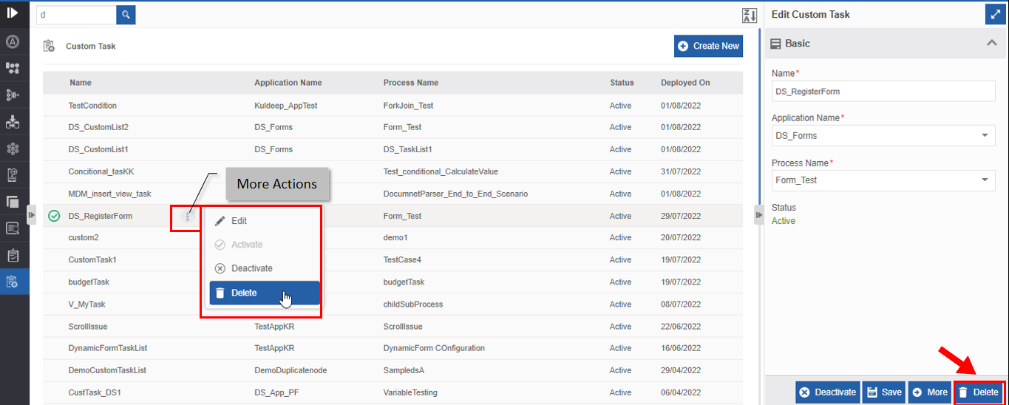Click the Delete button in edit panel
Viewport: 1009px width, 405px height.
pos(979,392)
